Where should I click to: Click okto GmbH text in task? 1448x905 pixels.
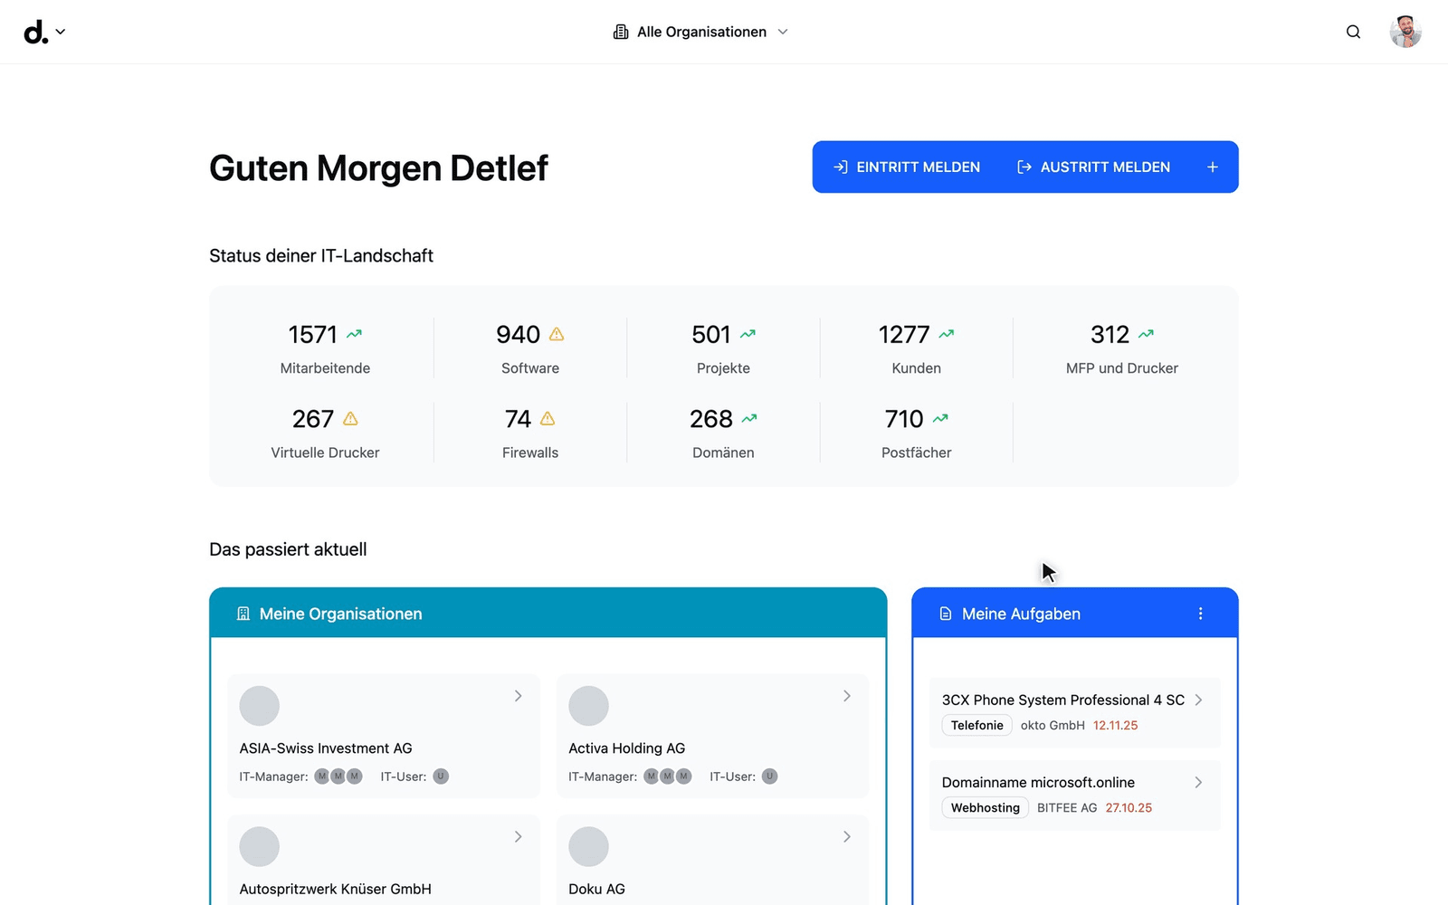pyautogui.click(x=1053, y=725)
